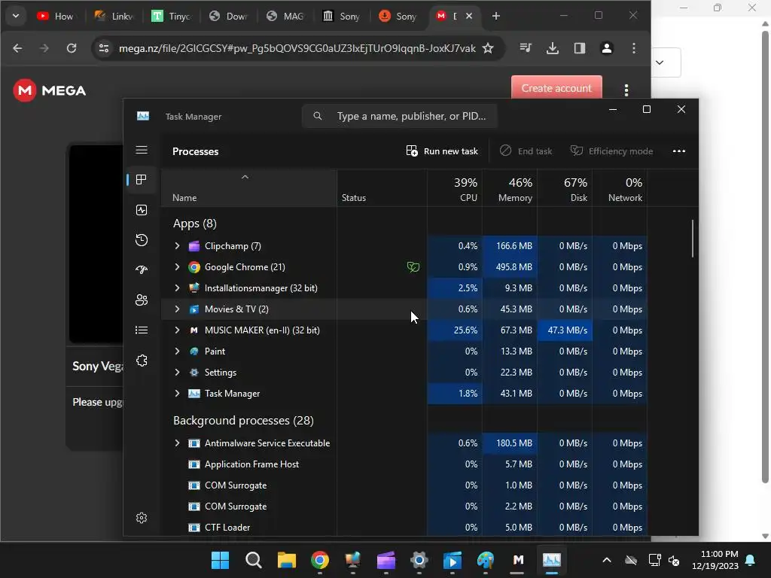Expand the Task Manager process row
The width and height of the screenshot is (771, 578).
pos(178,394)
